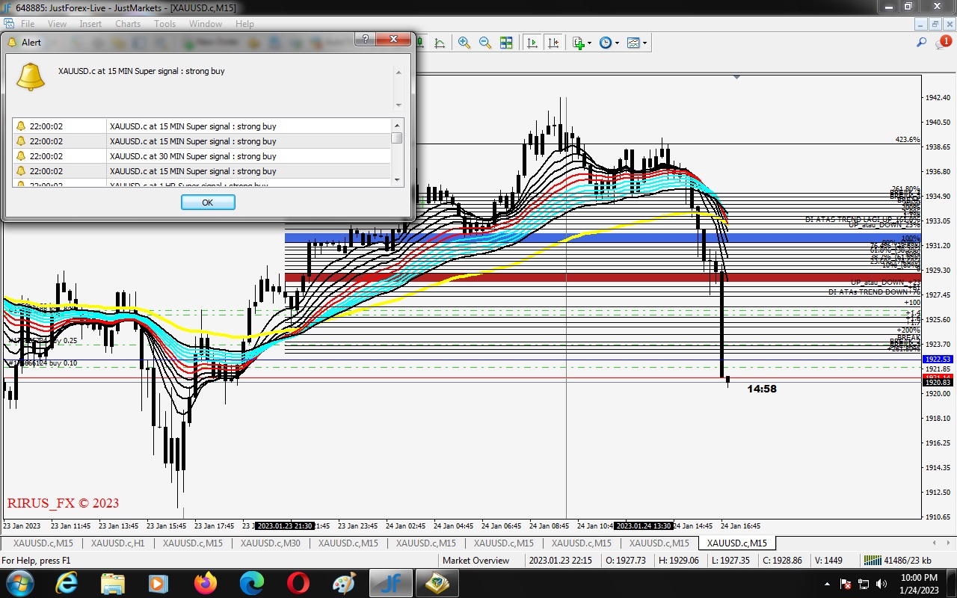
Task: Click the 2023.01.24 13:30 time axis marker
Action: coord(644,525)
